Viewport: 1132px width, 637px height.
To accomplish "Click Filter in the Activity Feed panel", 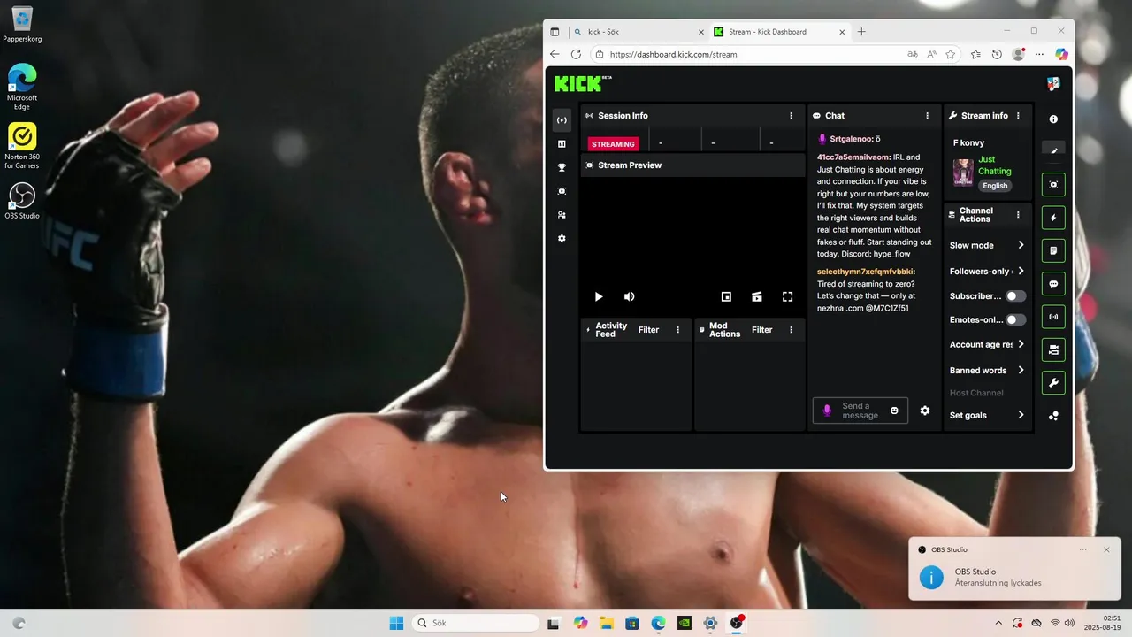I will point(648,330).
